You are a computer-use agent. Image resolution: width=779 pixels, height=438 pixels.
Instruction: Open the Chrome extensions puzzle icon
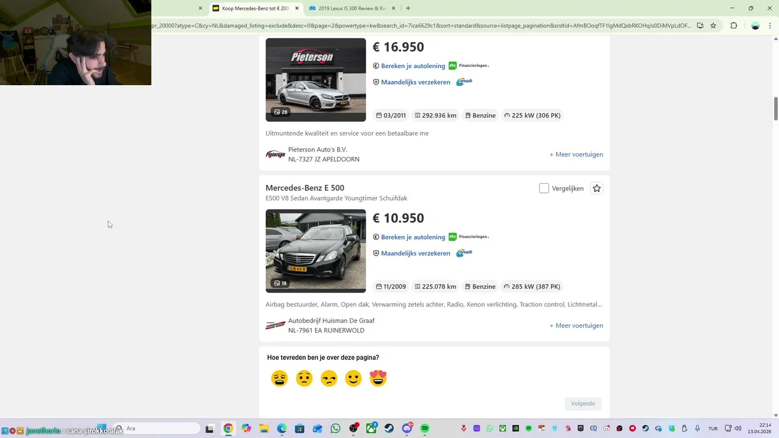click(733, 26)
